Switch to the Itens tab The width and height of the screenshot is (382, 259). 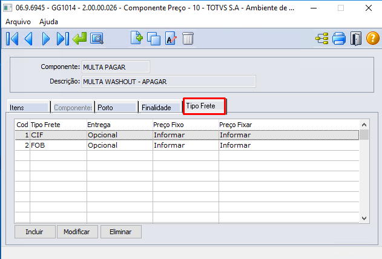coord(28,107)
